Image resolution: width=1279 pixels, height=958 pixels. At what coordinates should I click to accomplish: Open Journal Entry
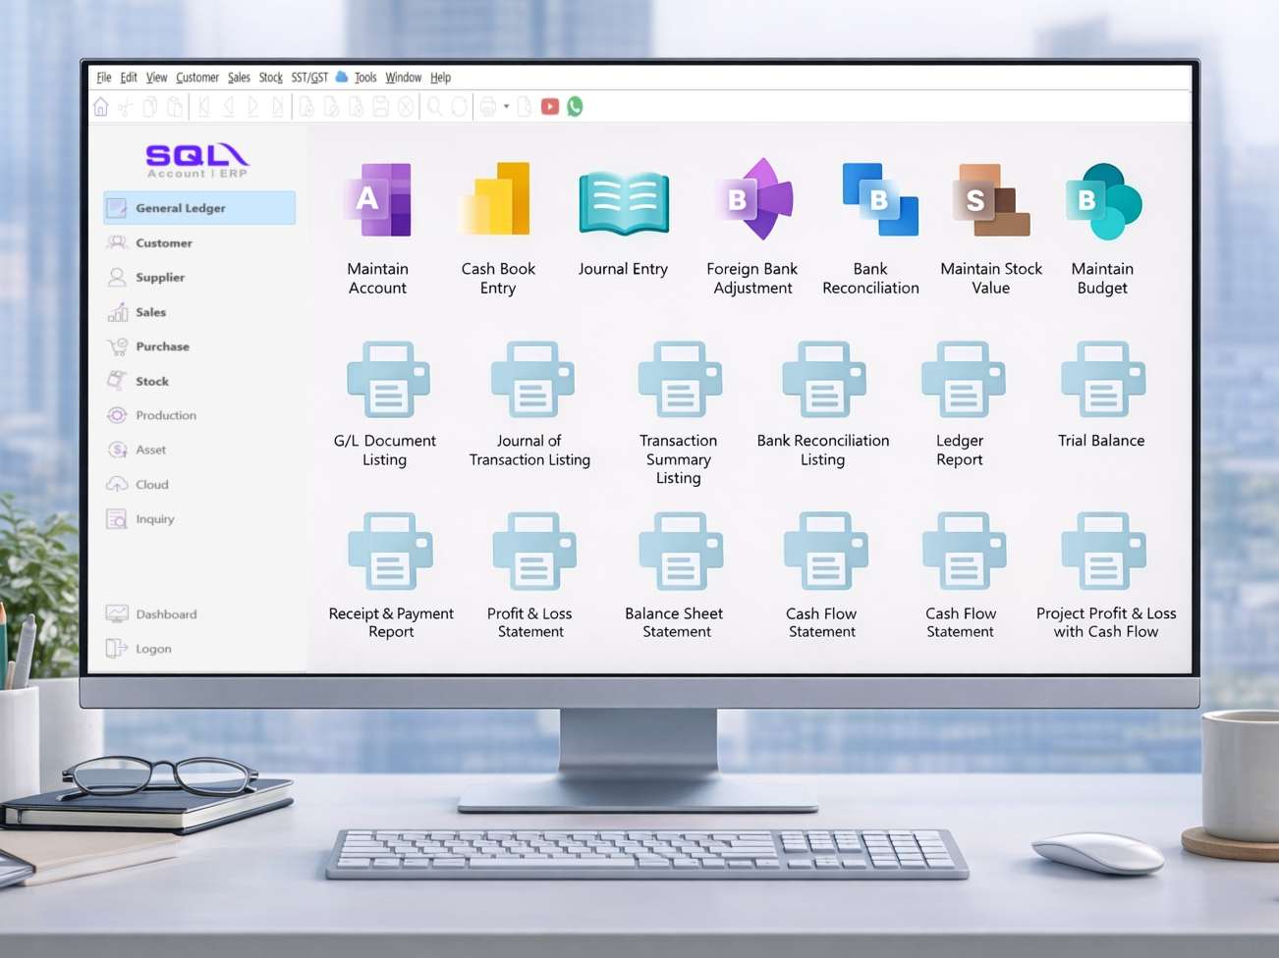pyautogui.click(x=623, y=200)
